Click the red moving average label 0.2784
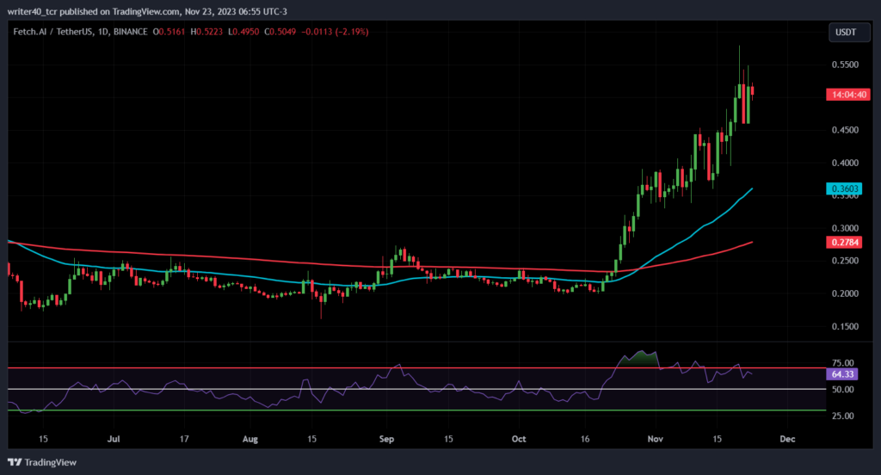881x475 pixels. [x=844, y=243]
